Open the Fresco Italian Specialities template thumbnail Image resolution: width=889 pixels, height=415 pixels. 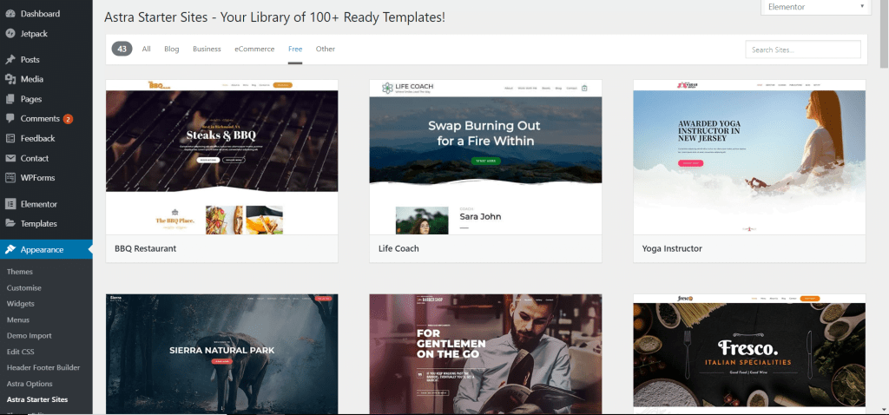[x=749, y=353]
